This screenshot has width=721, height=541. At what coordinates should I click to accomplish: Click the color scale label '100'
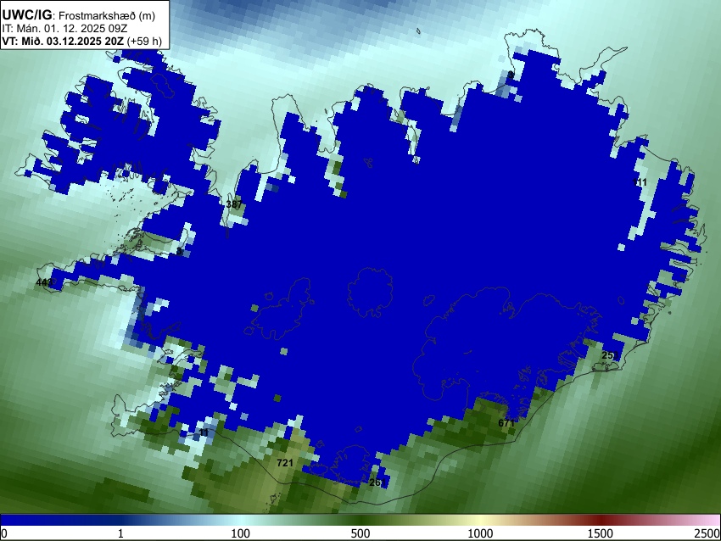click(x=241, y=533)
